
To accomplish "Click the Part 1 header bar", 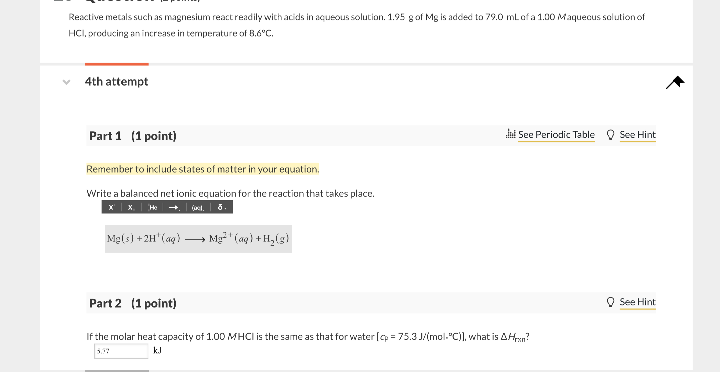I will pos(133,136).
